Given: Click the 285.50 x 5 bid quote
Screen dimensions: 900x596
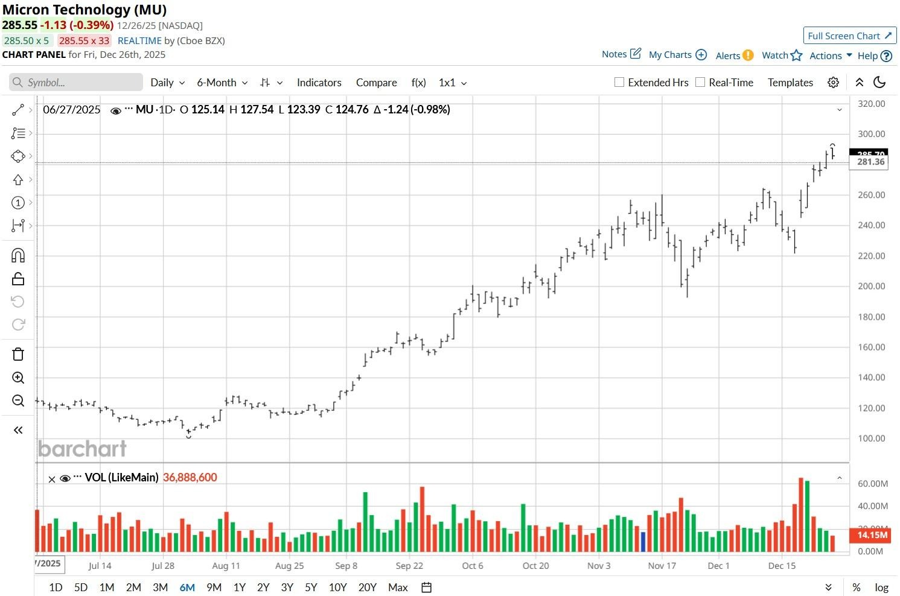Looking at the screenshot, I should [27, 40].
